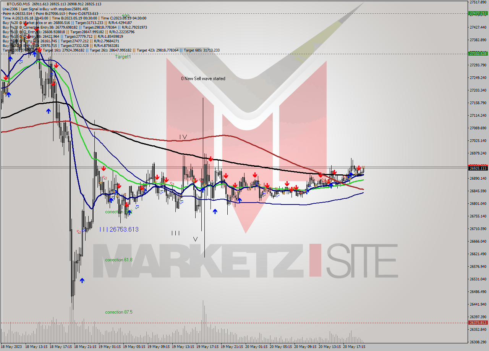489x351 pixels.
Task: Click the 26801.040 price axis label
Action: click(478, 204)
